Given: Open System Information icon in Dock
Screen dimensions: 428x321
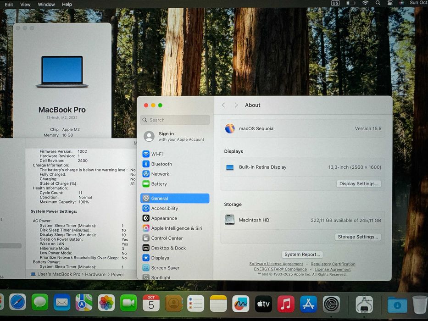Looking at the screenshot, I should 364,304.
